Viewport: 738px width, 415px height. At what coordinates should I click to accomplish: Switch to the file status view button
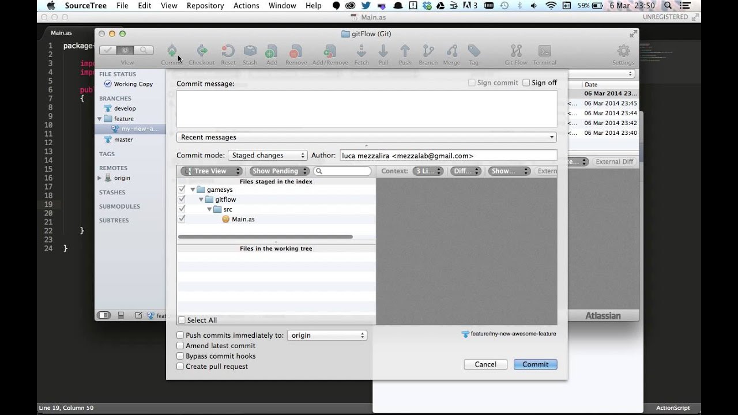108,51
